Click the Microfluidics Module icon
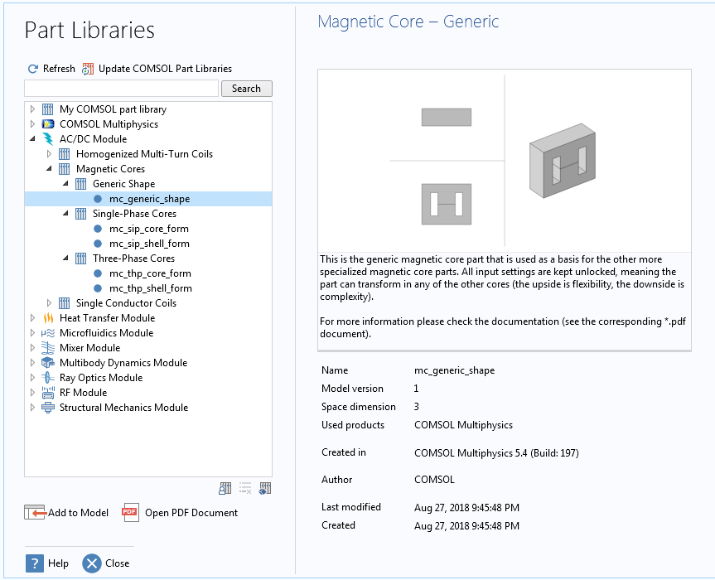This screenshot has height=580, width=715. click(48, 333)
